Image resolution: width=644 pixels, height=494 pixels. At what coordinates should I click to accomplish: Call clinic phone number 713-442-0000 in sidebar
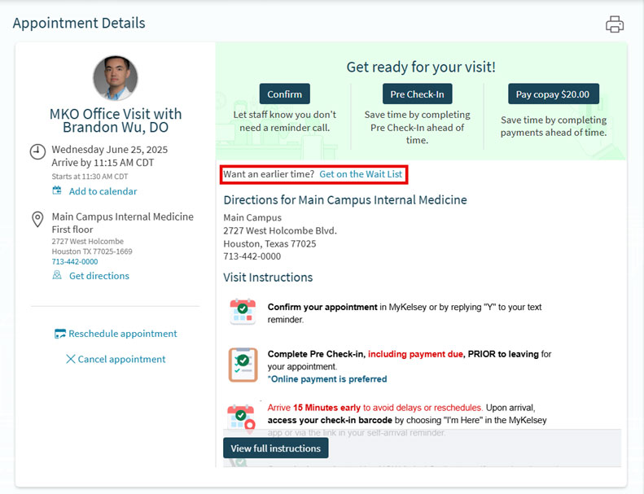(x=75, y=262)
